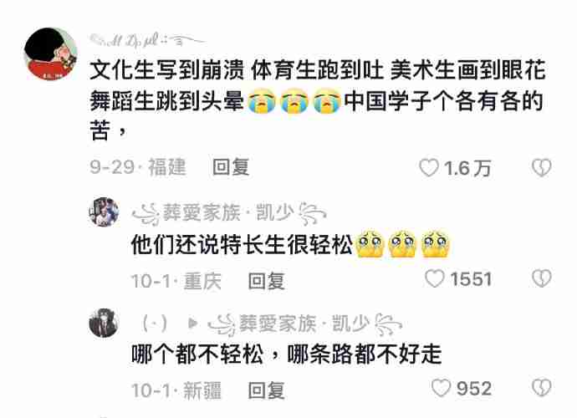Image resolution: width=577 pixels, height=418 pixels.
Task: Tap broken-heart on the 新疆 reply
Action: pyautogui.click(x=542, y=388)
